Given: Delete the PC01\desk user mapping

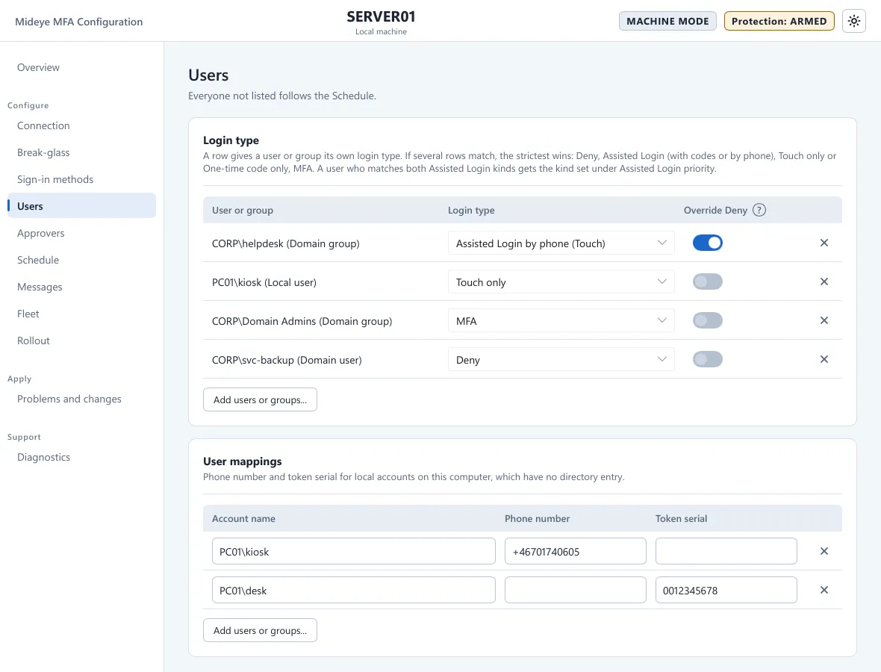Looking at the screenshot, I should [824, 590].
